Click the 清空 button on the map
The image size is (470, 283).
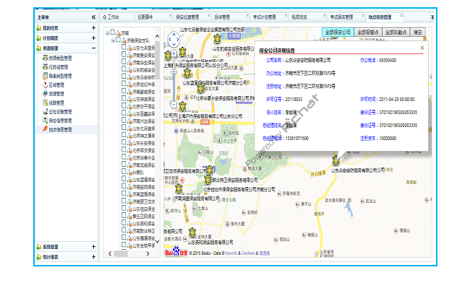coord(417,32)
